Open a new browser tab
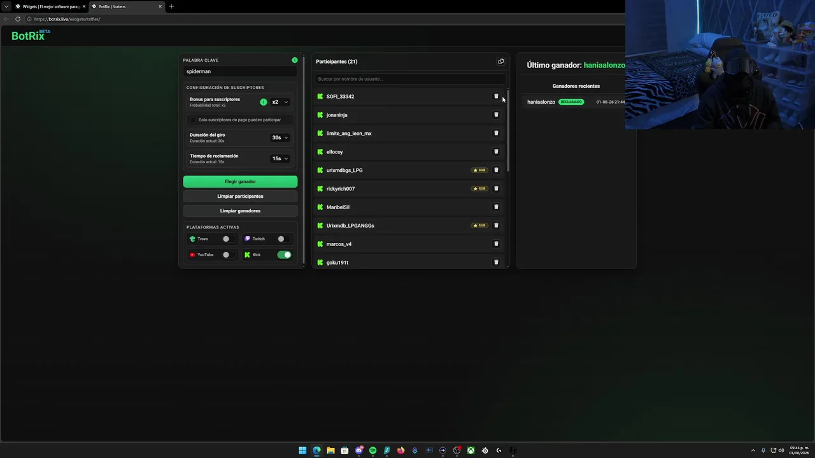Viewport: 815px width, 458px height. click(171, 6)
